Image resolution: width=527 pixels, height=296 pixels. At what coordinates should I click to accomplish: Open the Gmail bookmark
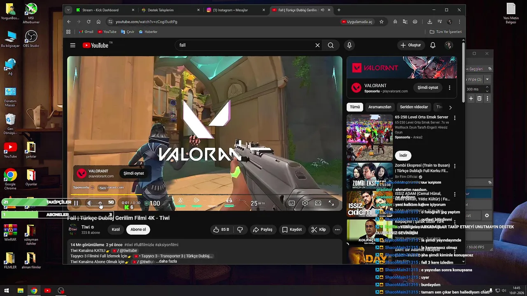85,32
